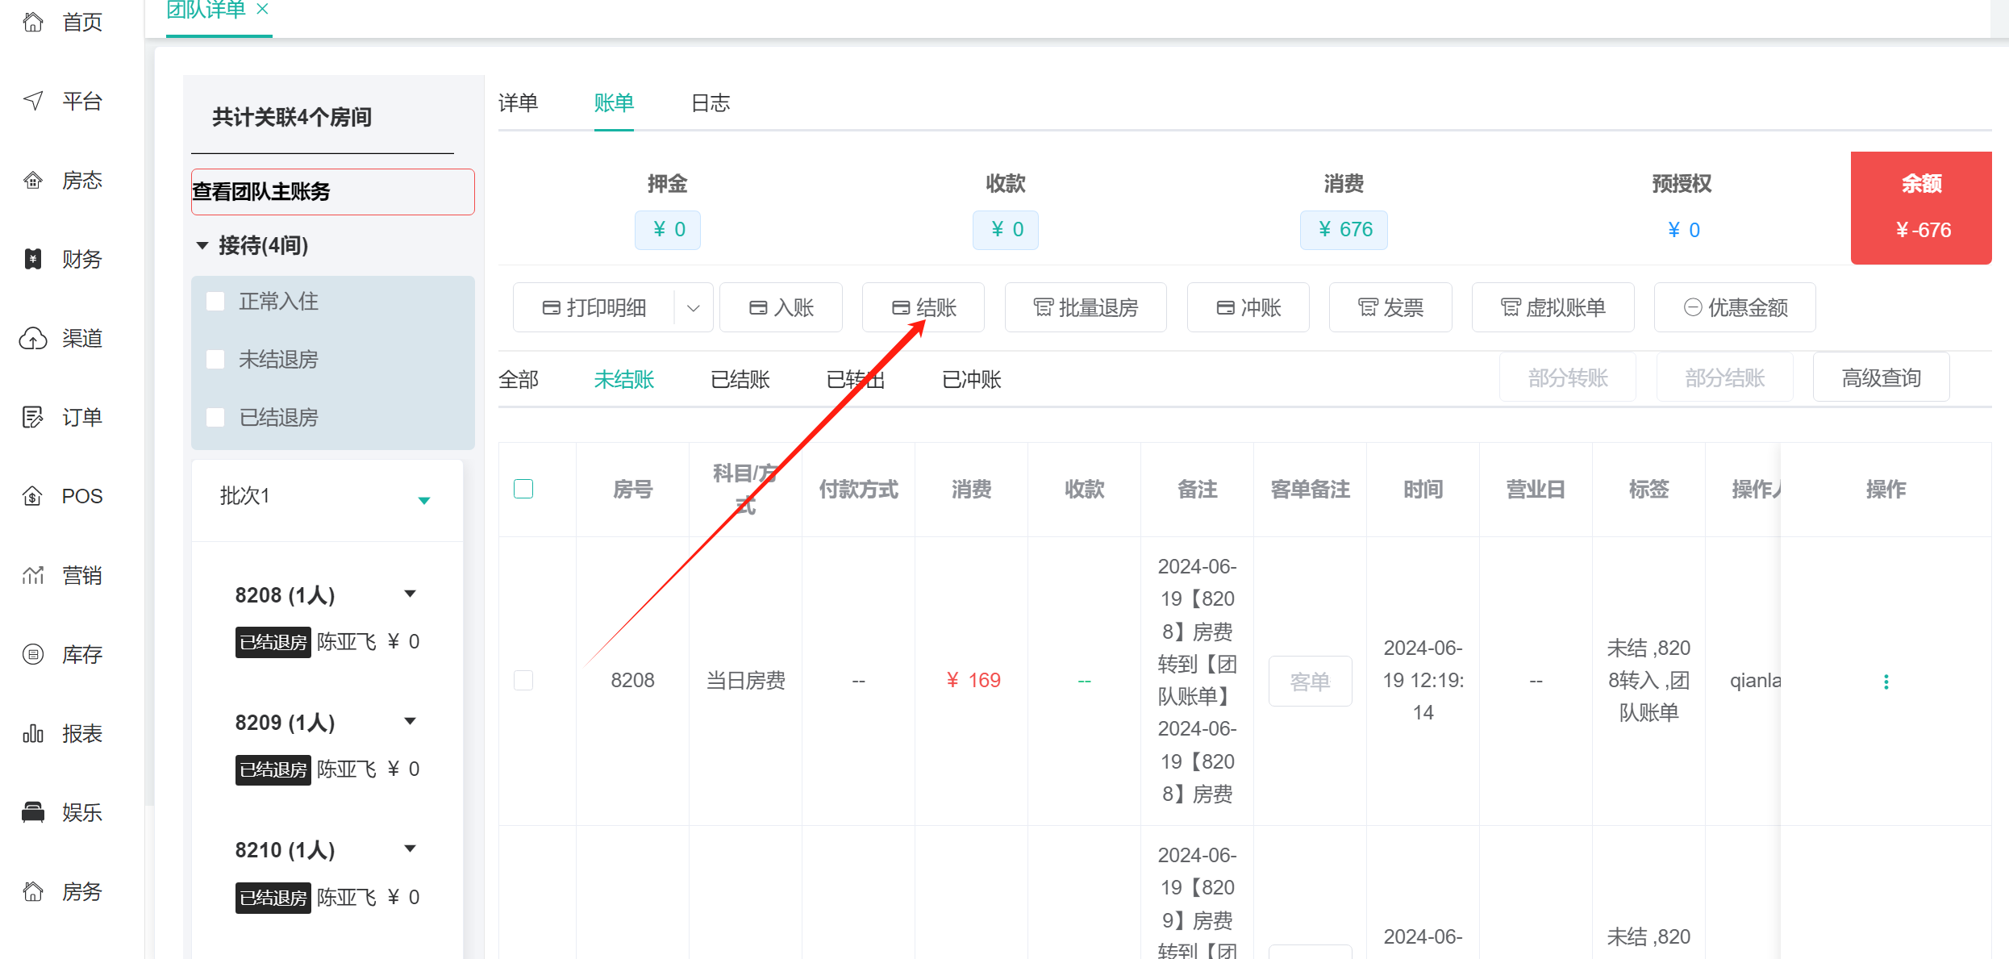Tick the 正常入住 checkbox

click(215, 302)
